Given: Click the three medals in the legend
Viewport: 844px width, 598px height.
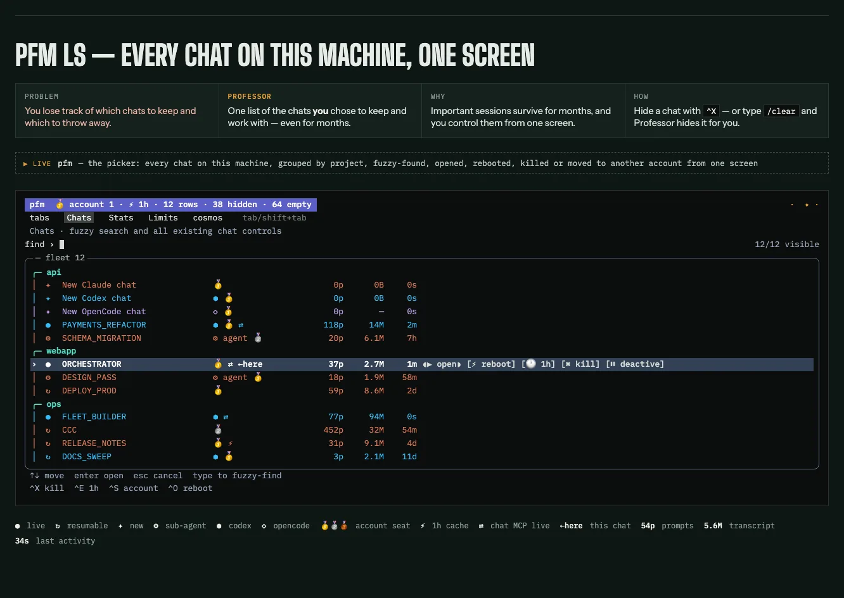Looking at the screenshot, I should pyautogui.click(x=334, y=526).
